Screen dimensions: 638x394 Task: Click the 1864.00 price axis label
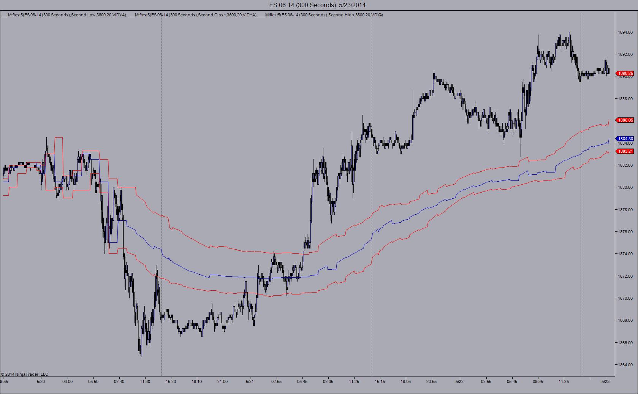[625, 365]
